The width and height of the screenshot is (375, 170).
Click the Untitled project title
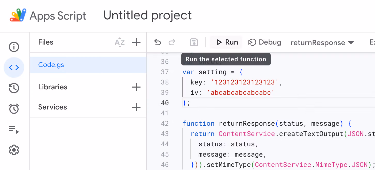[148, 15]
